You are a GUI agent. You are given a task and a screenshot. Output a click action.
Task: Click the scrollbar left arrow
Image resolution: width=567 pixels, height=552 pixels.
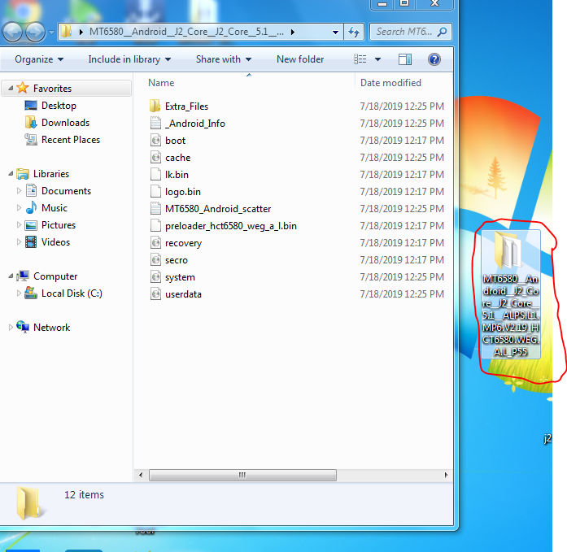[x=141, y=475]
